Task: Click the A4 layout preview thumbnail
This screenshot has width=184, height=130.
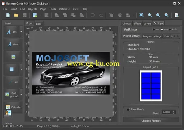Action: pos(151,86)
